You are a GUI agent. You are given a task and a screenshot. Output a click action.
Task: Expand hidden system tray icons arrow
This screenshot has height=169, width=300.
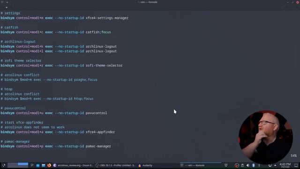coord(275,165)
